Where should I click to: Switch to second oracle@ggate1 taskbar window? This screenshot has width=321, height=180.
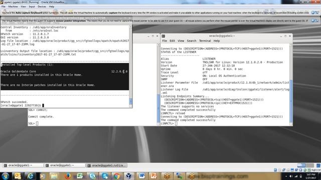[65, 165]
